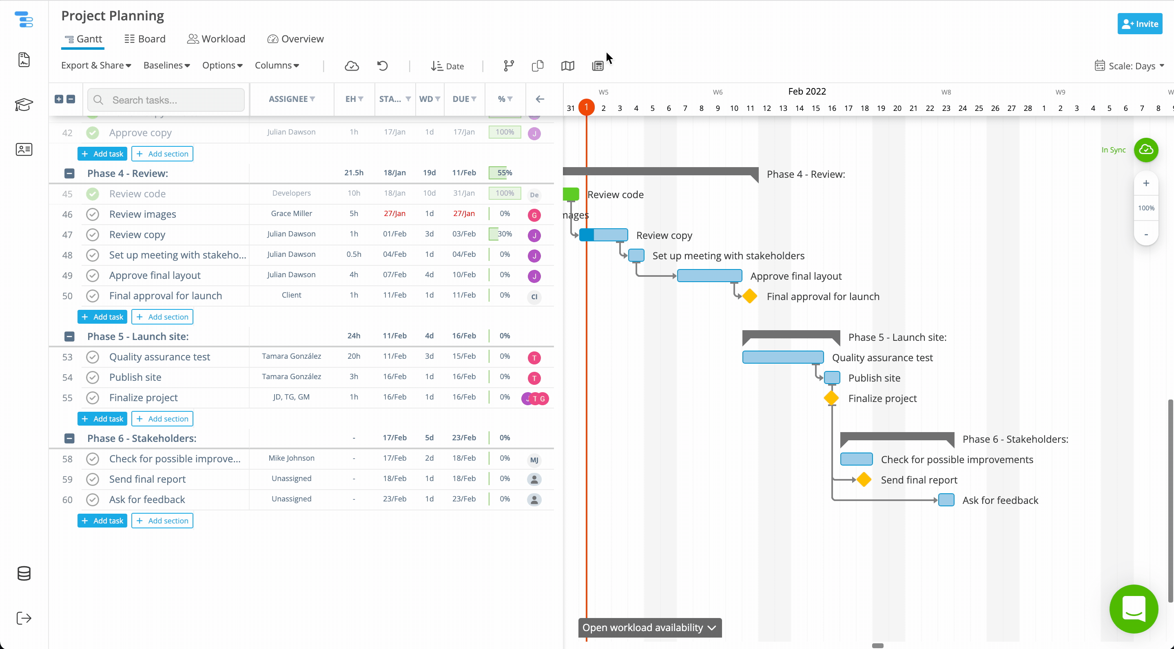Open the Scale: Days dropdown
Image resolution: width=1174 pixels, height=649 pixels.
coord(1130,66)
